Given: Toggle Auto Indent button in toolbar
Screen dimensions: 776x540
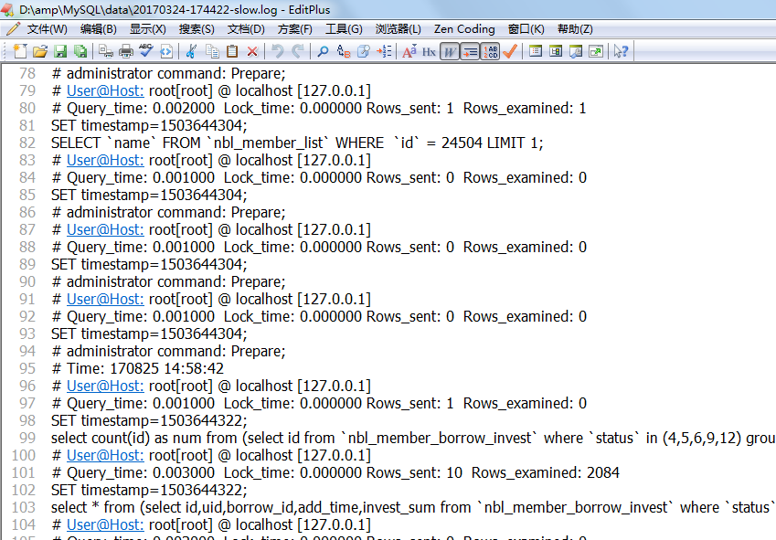Looking at the screenshot, I should (470, 51).
